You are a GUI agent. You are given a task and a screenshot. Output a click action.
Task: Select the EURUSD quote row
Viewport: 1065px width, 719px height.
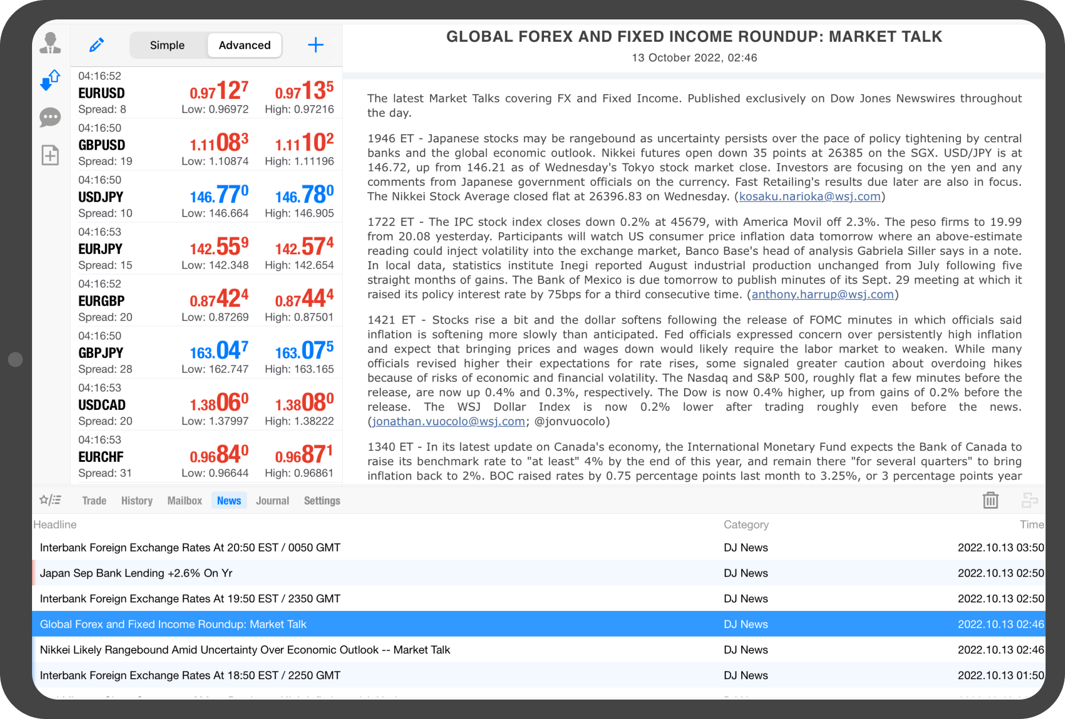tap(206, 93)
